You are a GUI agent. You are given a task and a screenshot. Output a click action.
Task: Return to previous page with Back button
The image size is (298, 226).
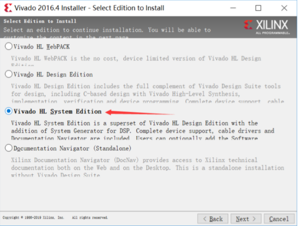(x=212, y=219)
